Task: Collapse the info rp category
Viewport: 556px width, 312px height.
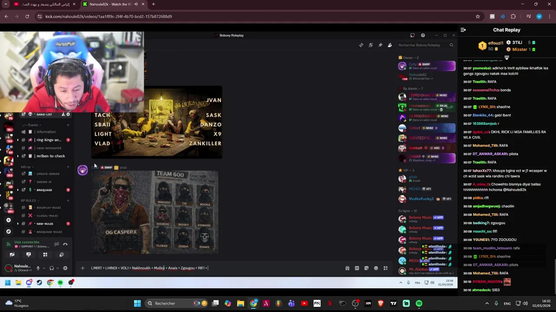Action: click(26, 167)
